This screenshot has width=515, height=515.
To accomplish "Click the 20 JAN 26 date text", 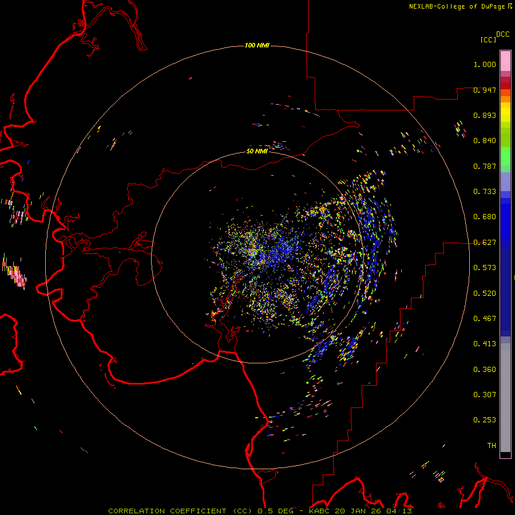I will pyautogui.click(x=358, y=511).
